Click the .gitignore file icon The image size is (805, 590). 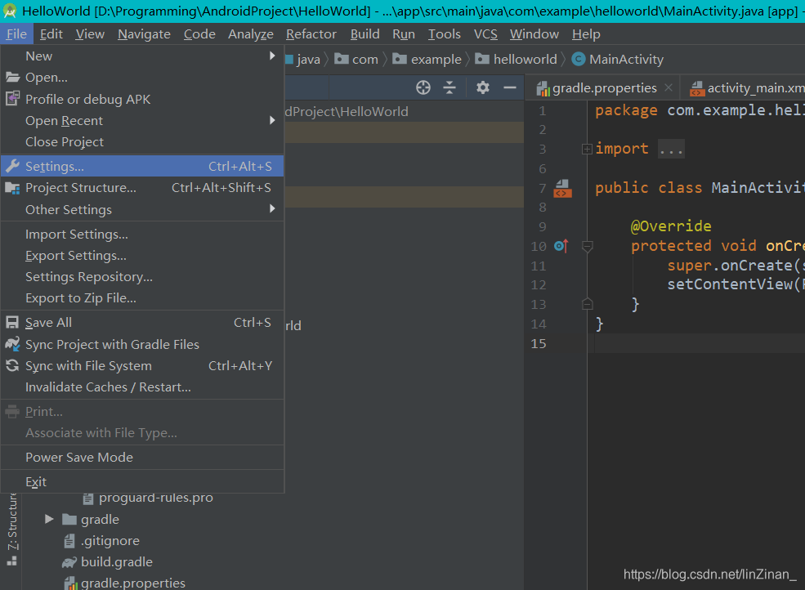69,541
